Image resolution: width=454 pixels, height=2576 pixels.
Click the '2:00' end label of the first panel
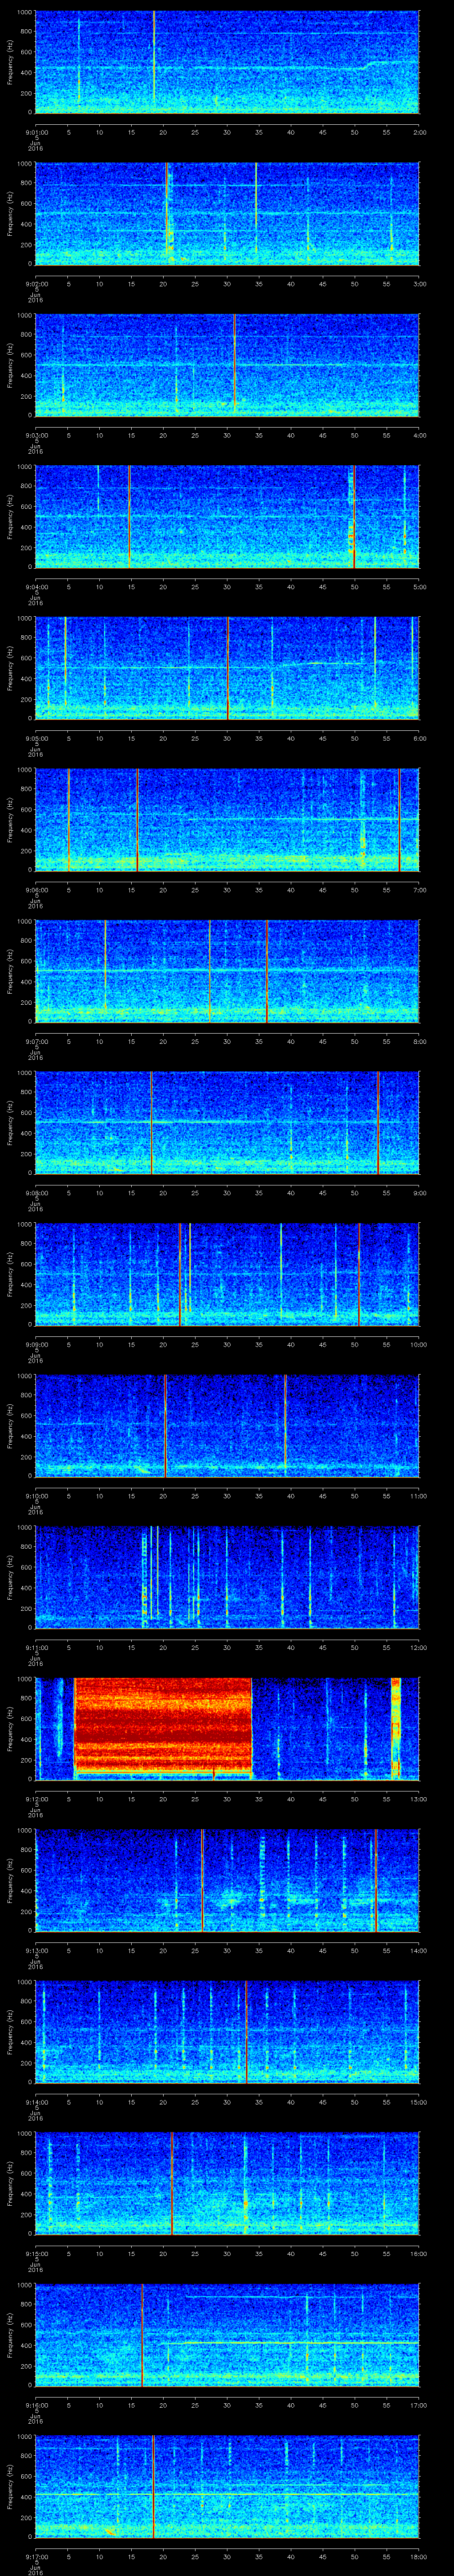419,131
